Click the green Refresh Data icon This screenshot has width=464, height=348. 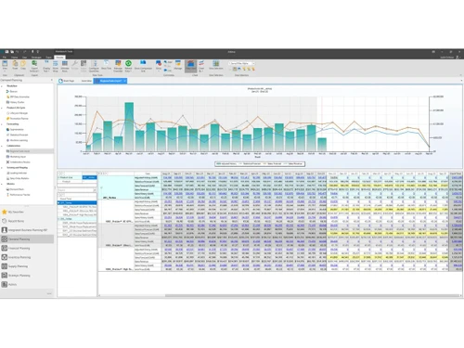coord(128,66)
